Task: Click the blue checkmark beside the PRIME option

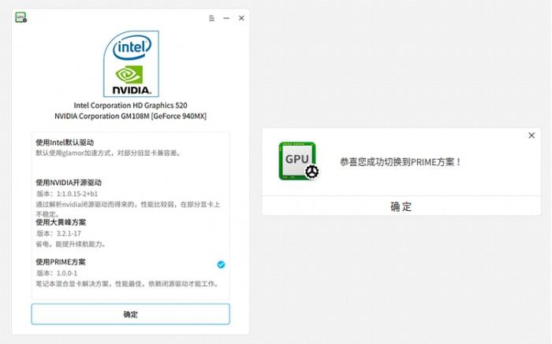Action: click(221, 264)
